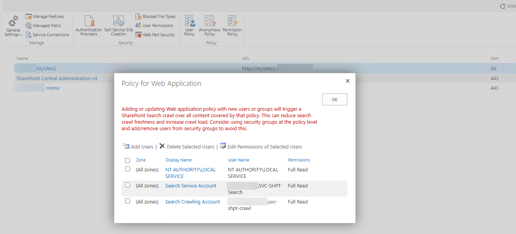Click Full Read for Search Crawling Account
This screenshot has height=234, width=516.
click(298, 202)
